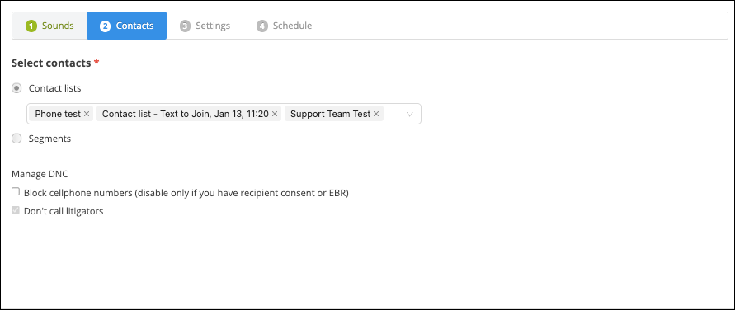Click the step 1 number circle icon

click(31, 26)
